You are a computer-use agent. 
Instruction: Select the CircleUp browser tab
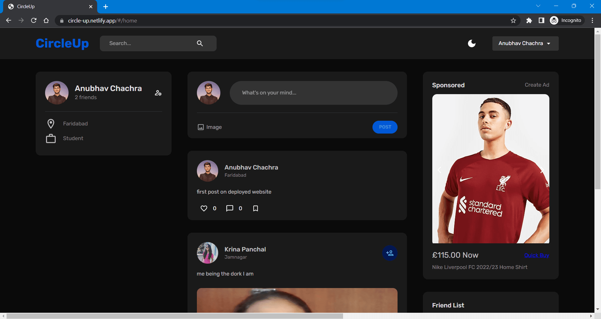click(50, 7)
